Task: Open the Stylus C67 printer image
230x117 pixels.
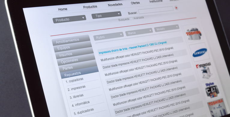Action: (x=211, y=90)
